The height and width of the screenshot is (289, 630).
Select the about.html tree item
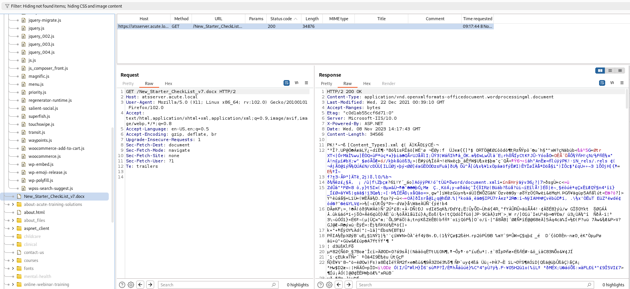tap(34, 212)
